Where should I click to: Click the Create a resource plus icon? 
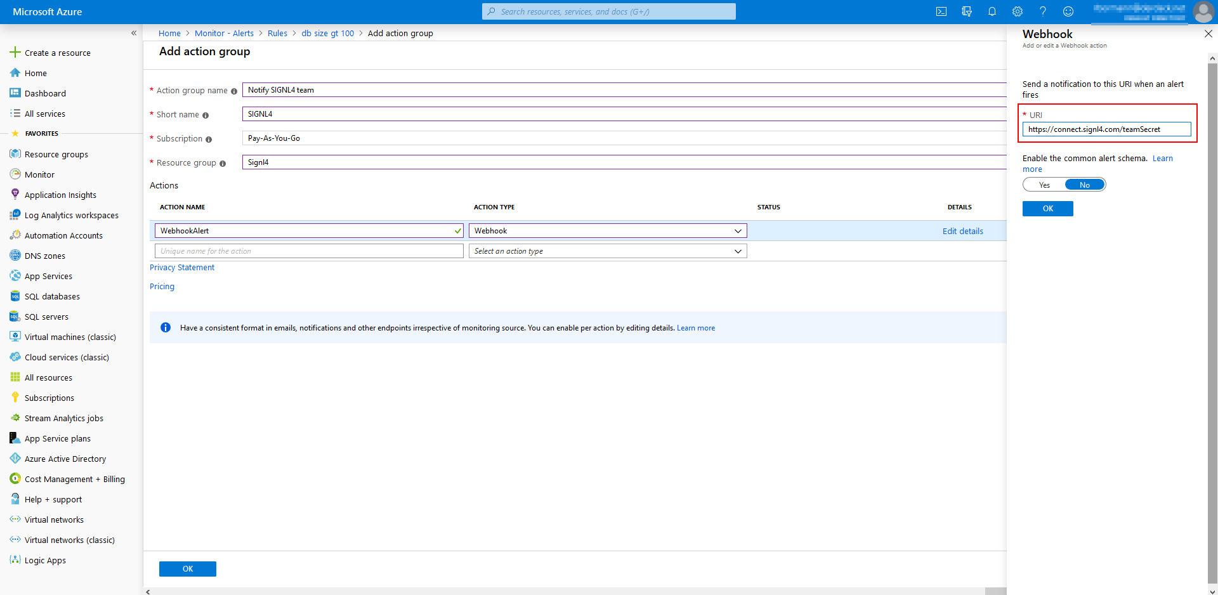[x=15, y=53]
